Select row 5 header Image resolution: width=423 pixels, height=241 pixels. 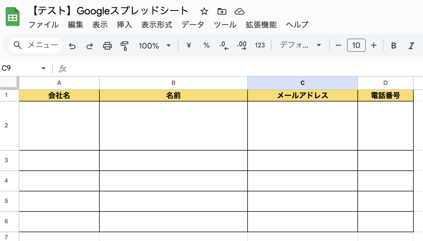[9, 201]
